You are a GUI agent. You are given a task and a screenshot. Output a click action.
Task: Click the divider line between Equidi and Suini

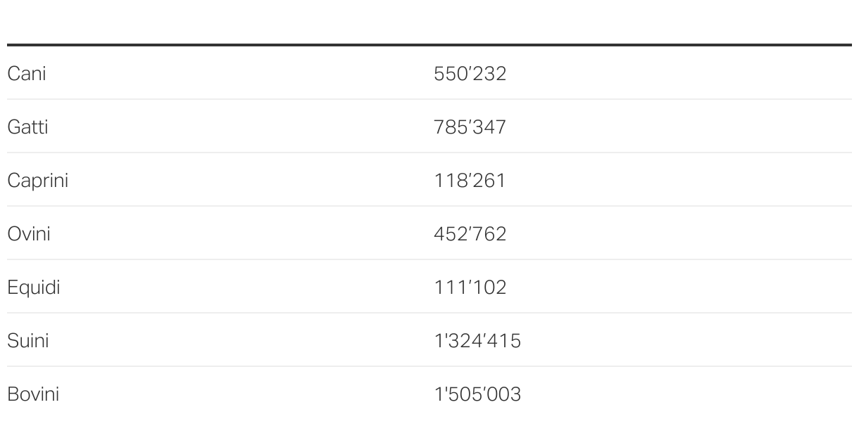tap(429, 313)
